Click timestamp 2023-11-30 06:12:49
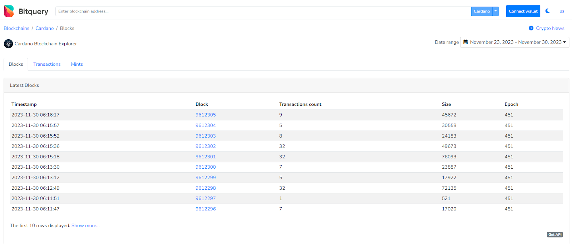 pyautogui.click(x=35, y=188)
